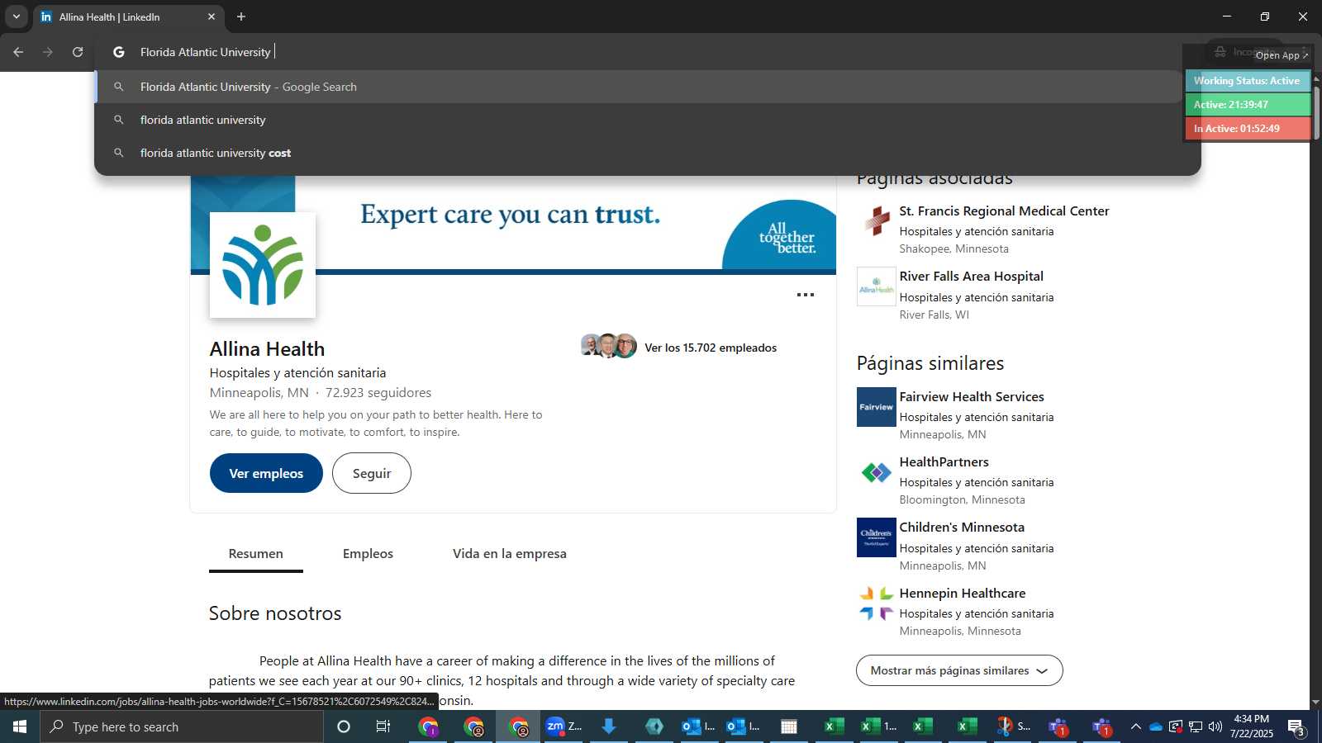This screenshot has width=1322, height=743.
Task: Click the Active: 21:39:47 timer
Action: (x=1248, y=105)
